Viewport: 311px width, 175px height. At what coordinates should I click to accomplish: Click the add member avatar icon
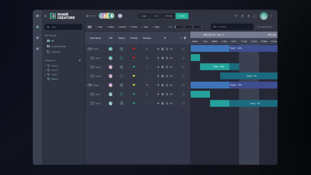[120, 16]
